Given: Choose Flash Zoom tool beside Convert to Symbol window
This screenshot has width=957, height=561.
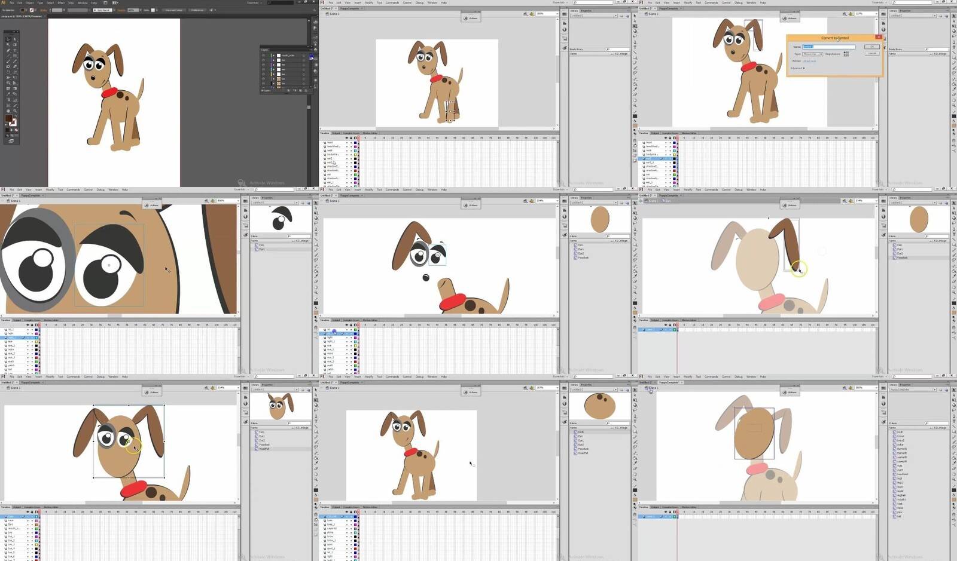Looking at the screenshot, I should tap(954, 105).
